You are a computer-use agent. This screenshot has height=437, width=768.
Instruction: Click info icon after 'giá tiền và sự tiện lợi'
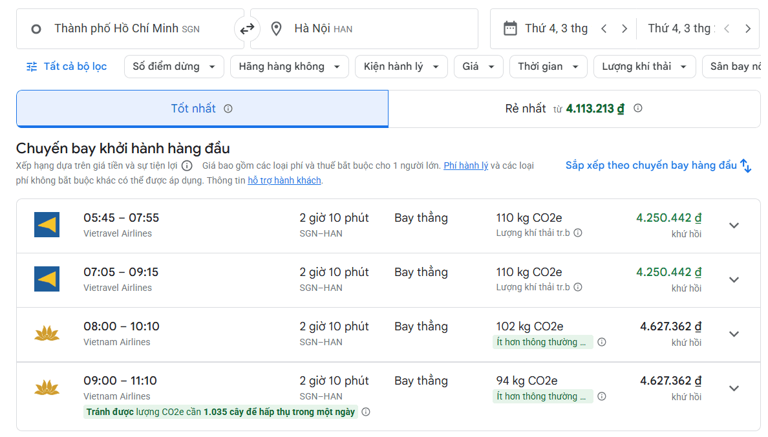click(187, 165)
